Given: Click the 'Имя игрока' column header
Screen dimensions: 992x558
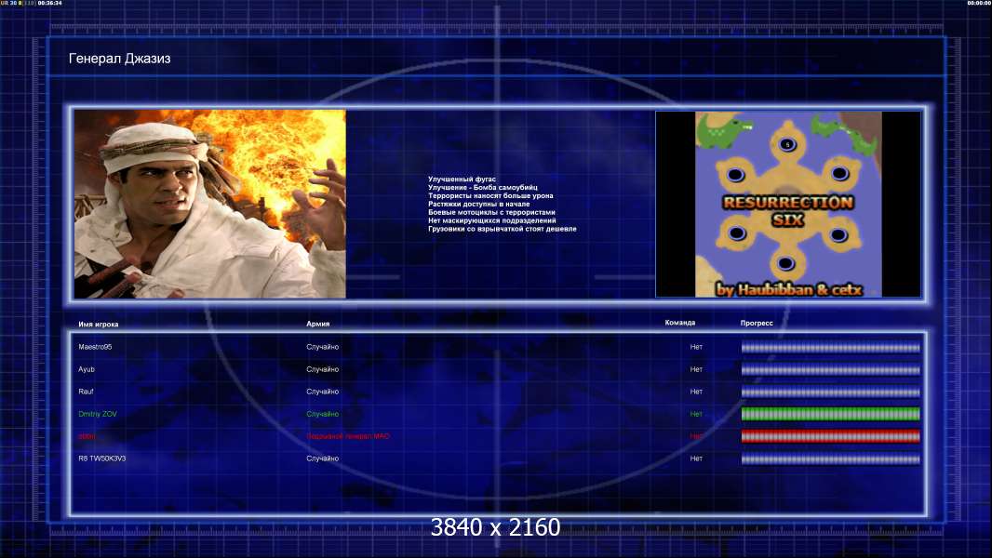Looking at the screenshot, I should click(98, 325).
